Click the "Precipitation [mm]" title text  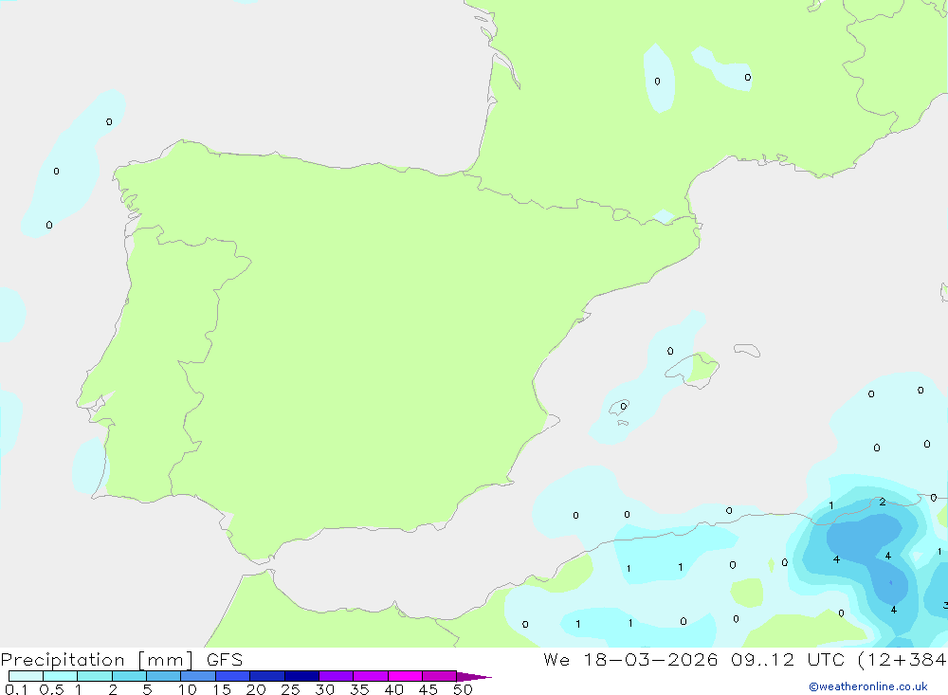pyautogui.click(x=97, y=660)
